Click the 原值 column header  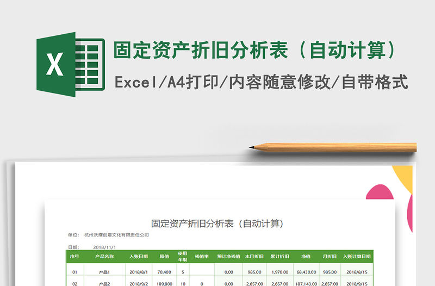164,256
